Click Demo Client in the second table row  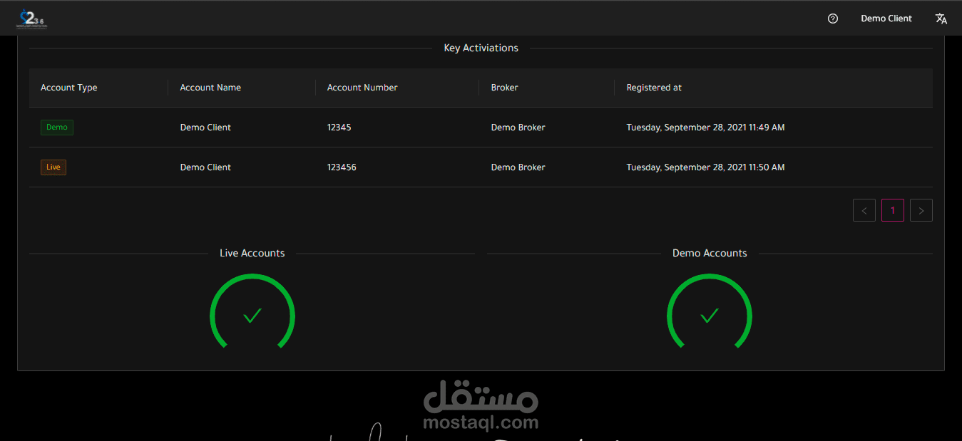(x=205, y=167)
